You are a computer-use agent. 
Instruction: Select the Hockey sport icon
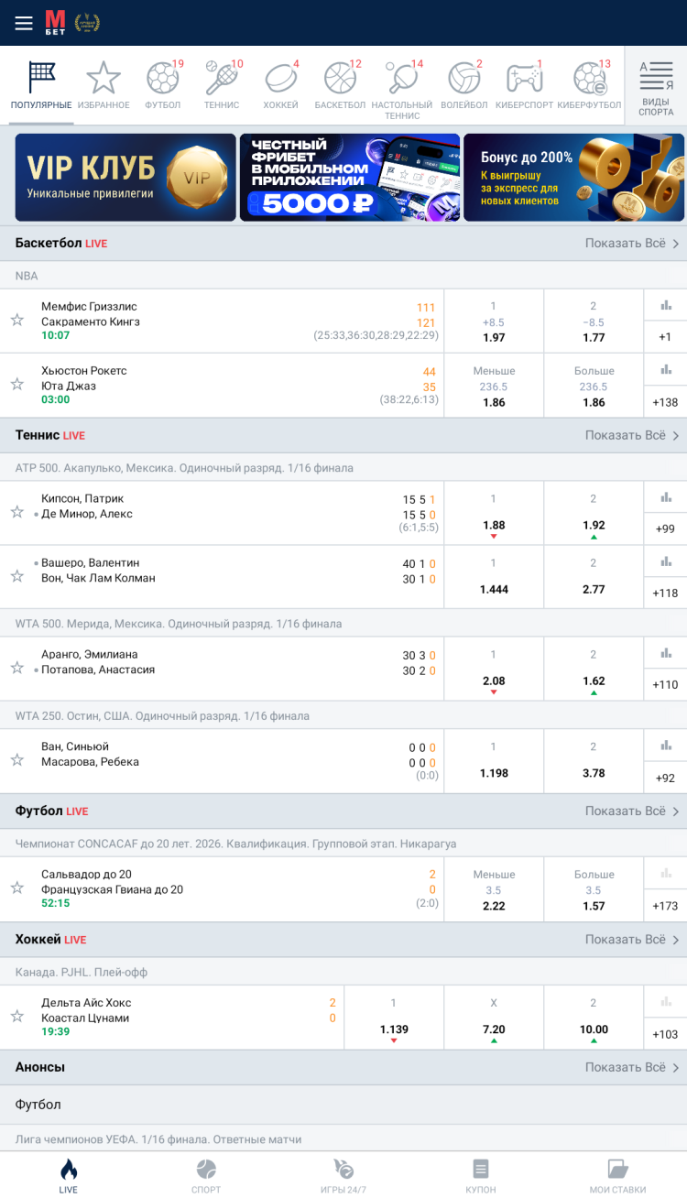(x=281, y=84)
